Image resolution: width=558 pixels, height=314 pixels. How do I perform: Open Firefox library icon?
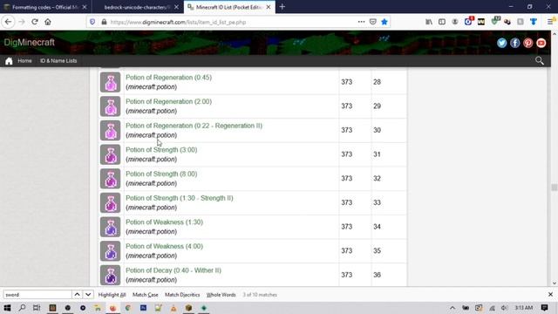[429, 22]
